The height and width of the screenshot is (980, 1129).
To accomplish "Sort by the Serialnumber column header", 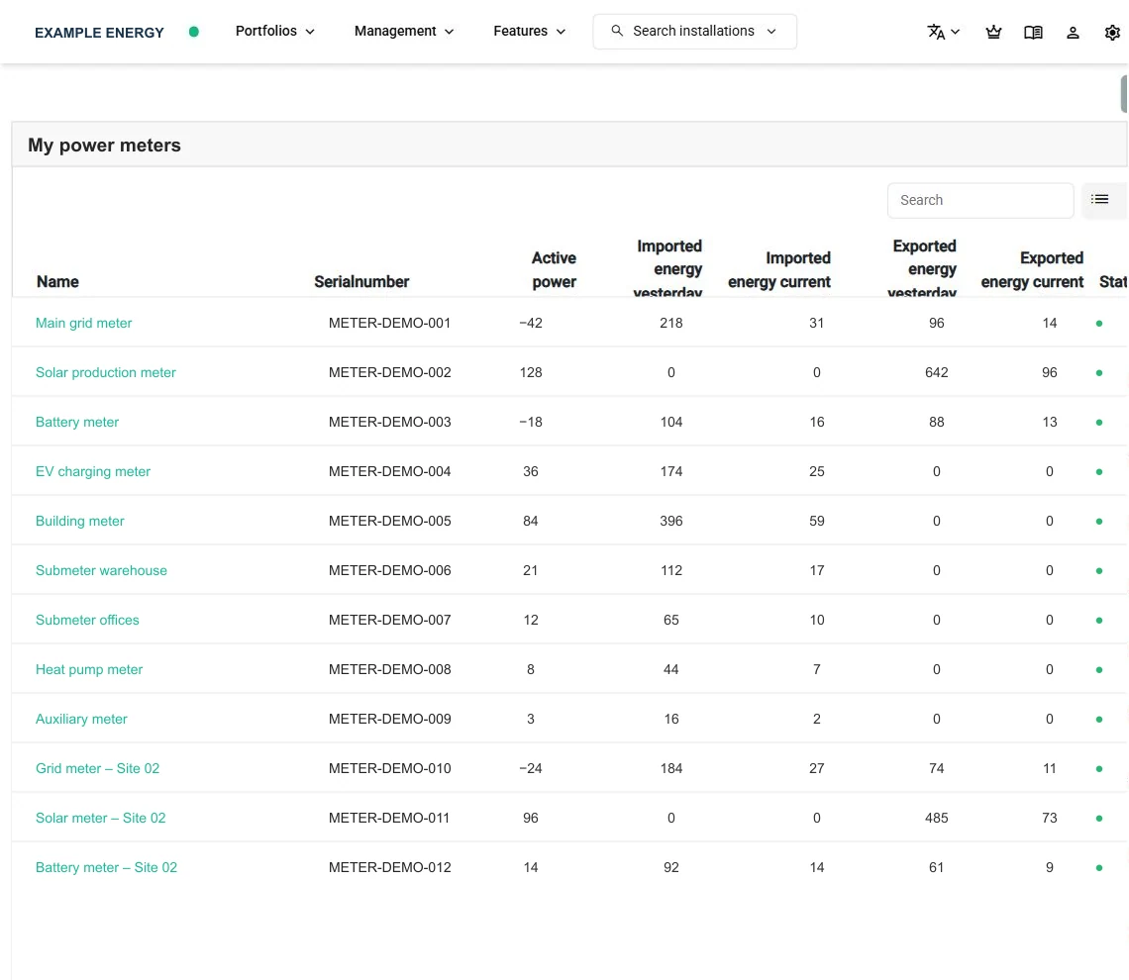I will point(361,281).
